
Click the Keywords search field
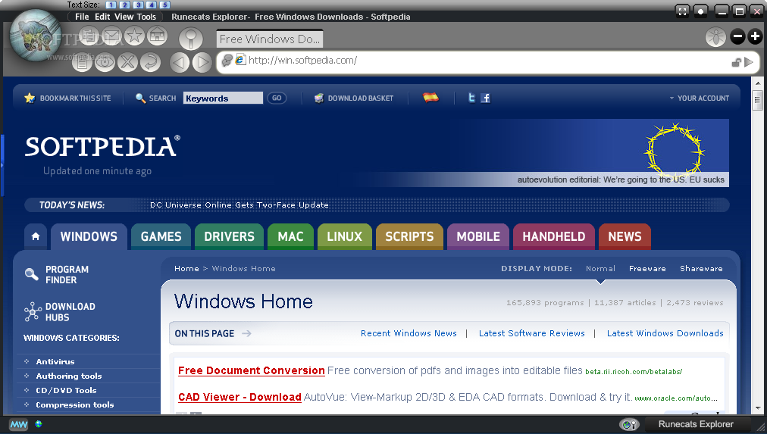pyautogui.click(x=223, y=98)
